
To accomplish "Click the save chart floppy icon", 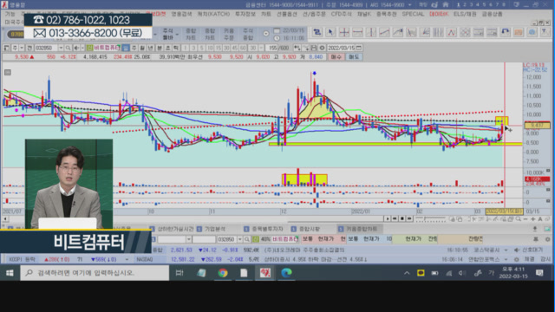I will pos(314,48).
